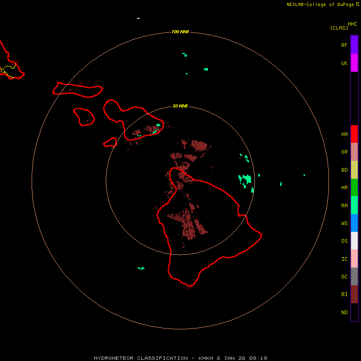Click the small rain echo southwest of the island
This screenshot has height=361, width=361.
tap(141, 268)
